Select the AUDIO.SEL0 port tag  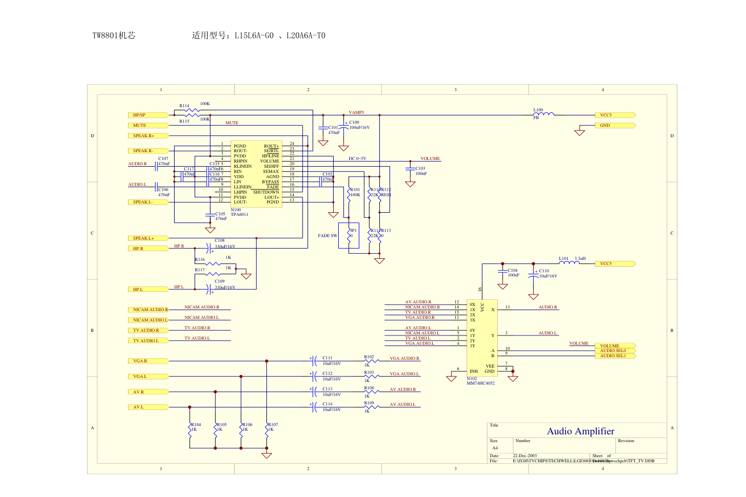(x=615, y=350)
